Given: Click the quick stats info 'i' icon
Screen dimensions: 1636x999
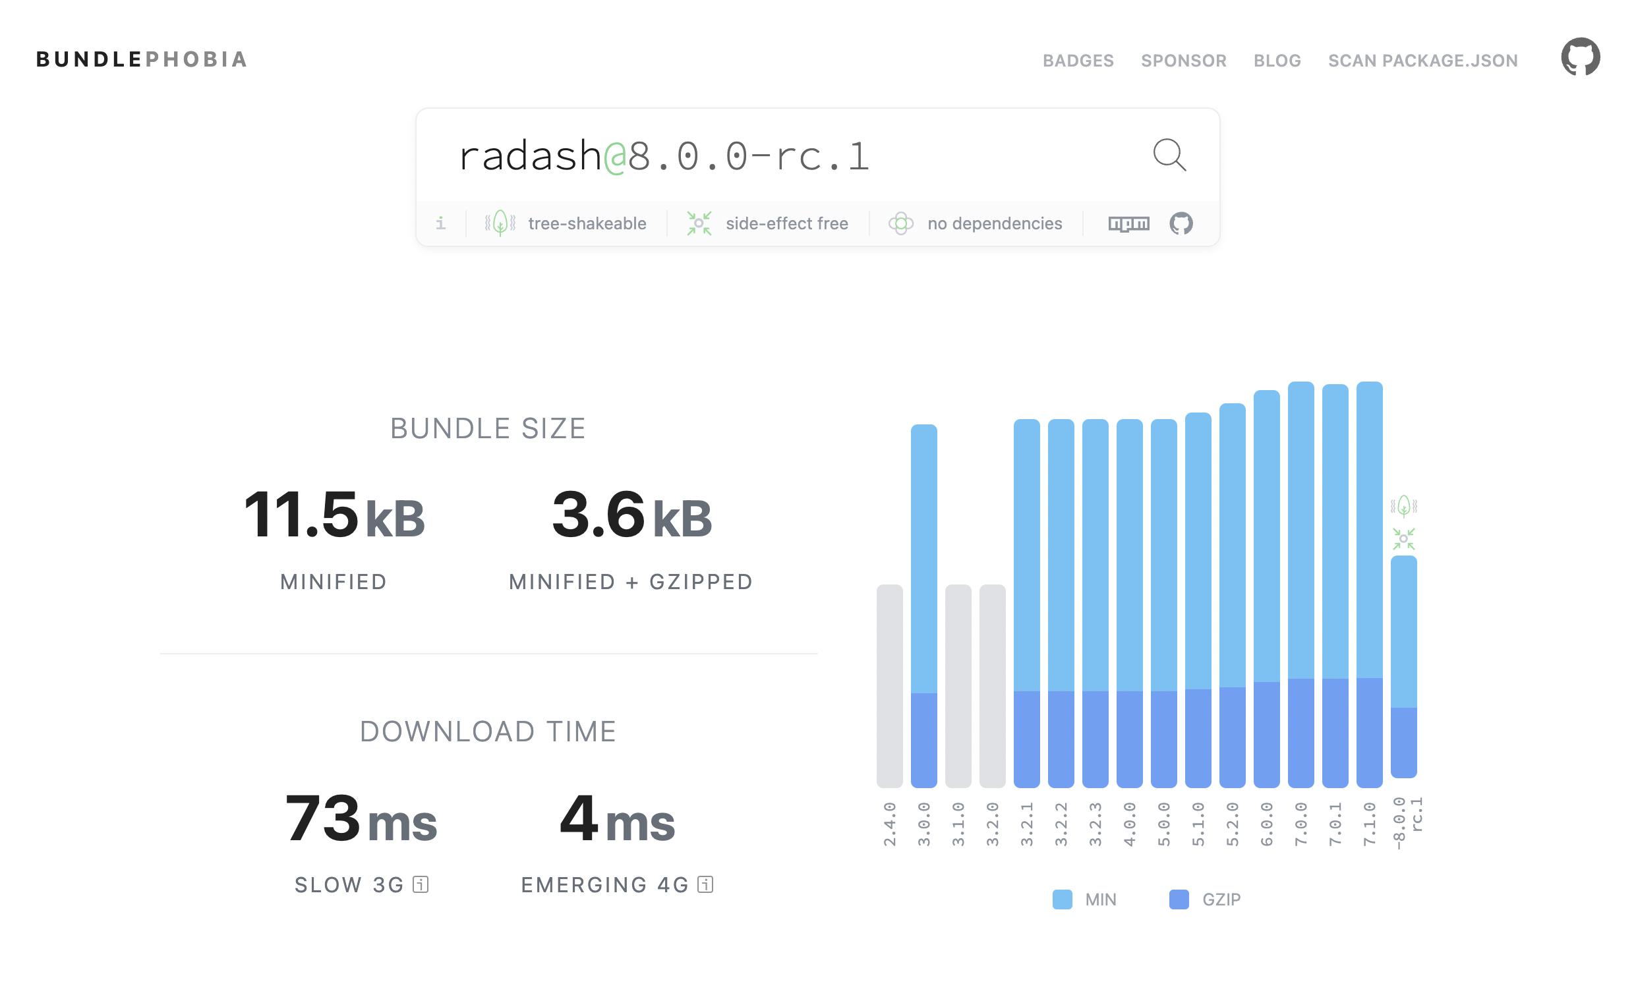Looking at the screenshot, I should [x=440, y=223].
